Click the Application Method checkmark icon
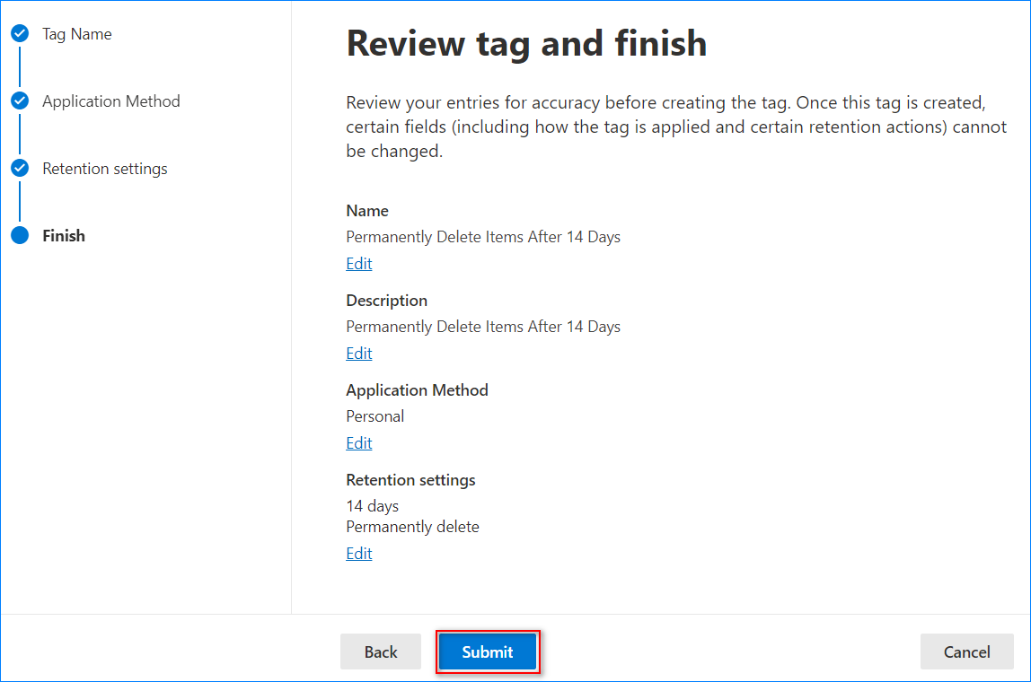Screen dimensions: 1031x682 tap(20, 101)
